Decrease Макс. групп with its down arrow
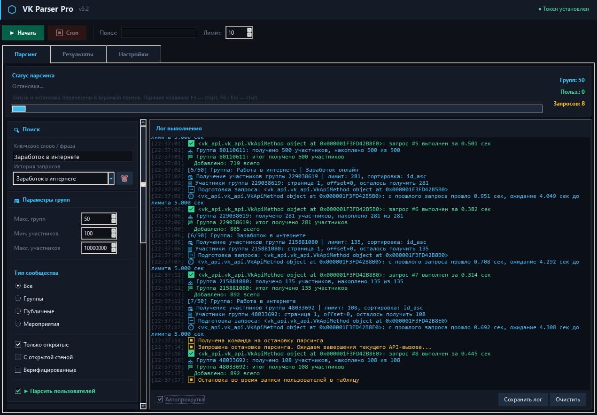The image size is (597, 415). (x=114, y=221)
